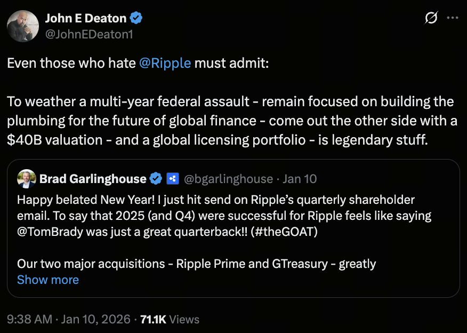467x333 pixels.
Task: Expand quoted post with Show more
Action: tap(48, 280)
